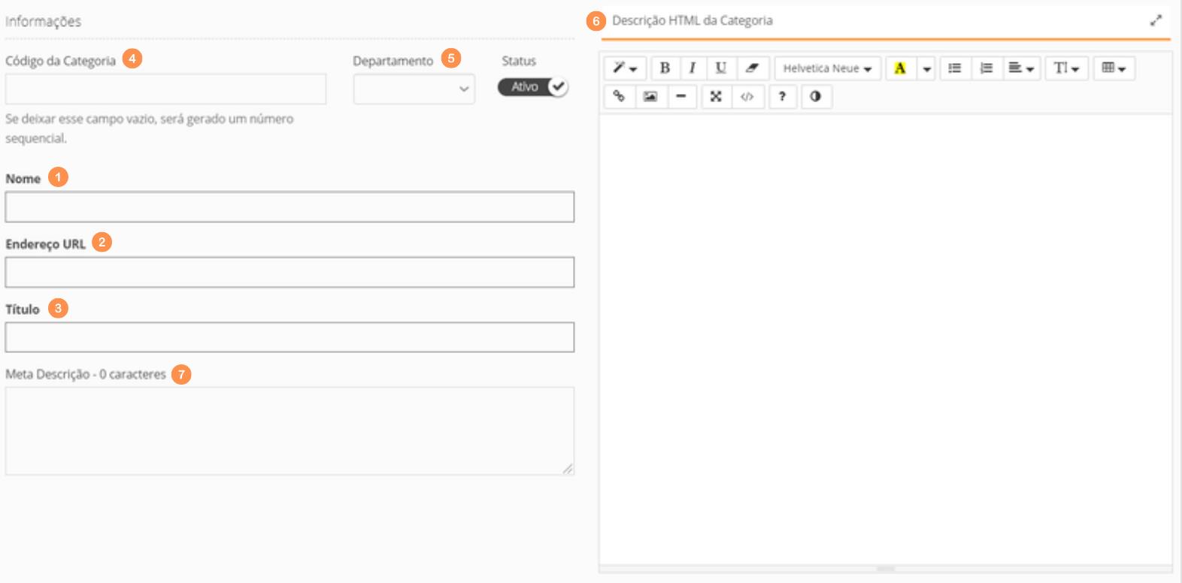Switch editor to HTML code view
Image resolution: width=1182 pixels, height=583 pixels.
click(x=747, y=96)
